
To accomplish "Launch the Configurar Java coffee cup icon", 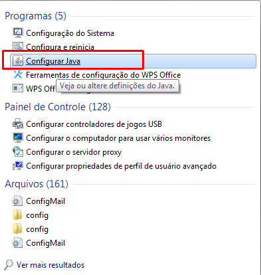I will tap(18, 60).
